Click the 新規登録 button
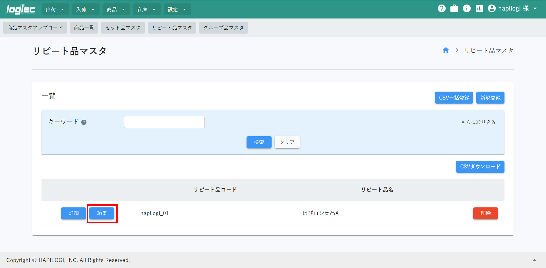The height and width of the screenshot is (268, 546). tap(490, 98)
